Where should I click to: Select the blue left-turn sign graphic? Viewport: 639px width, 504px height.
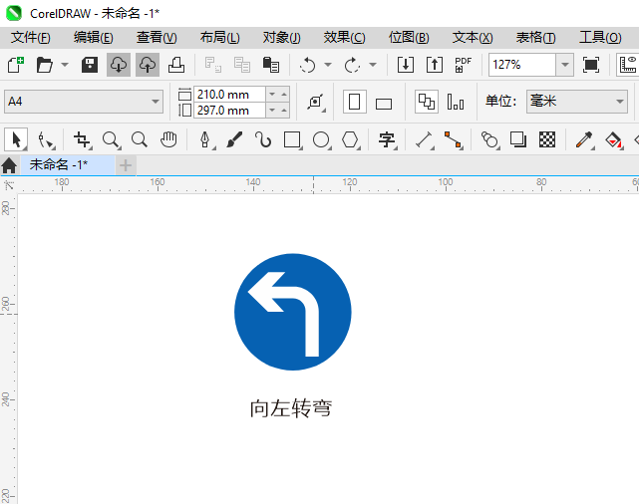[x=293, y=312]
